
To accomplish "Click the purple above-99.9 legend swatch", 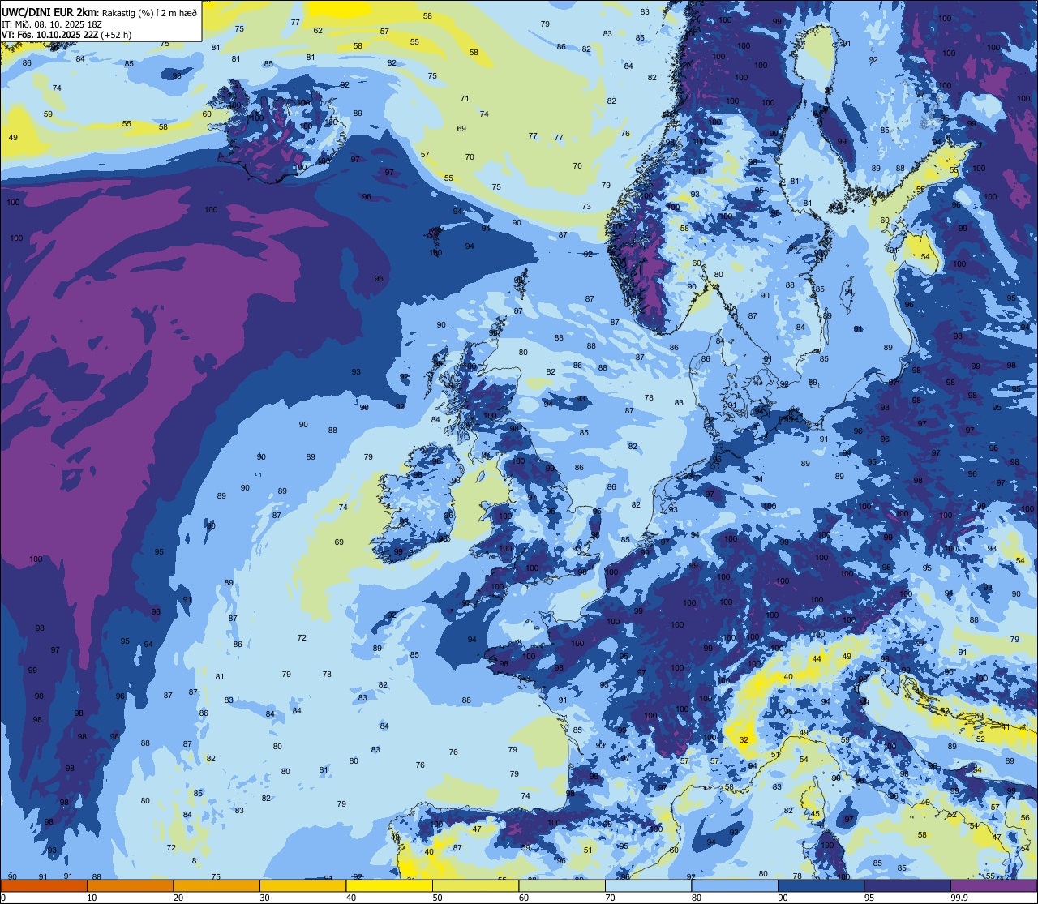I will [993, 885].
